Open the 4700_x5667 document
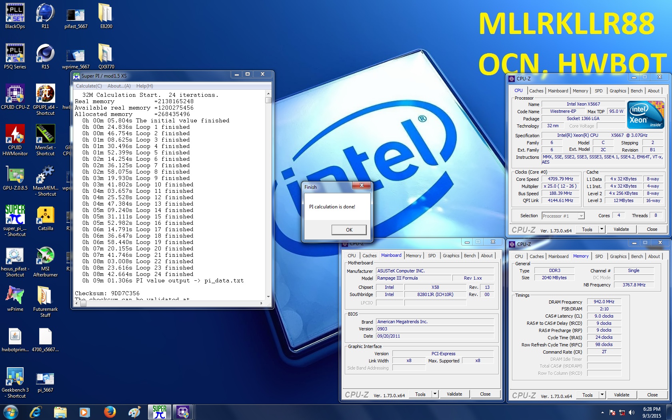 45,340
